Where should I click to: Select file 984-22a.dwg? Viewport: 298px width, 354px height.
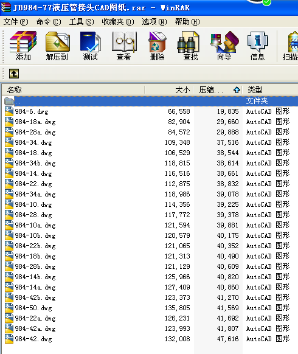click(35, 318)
